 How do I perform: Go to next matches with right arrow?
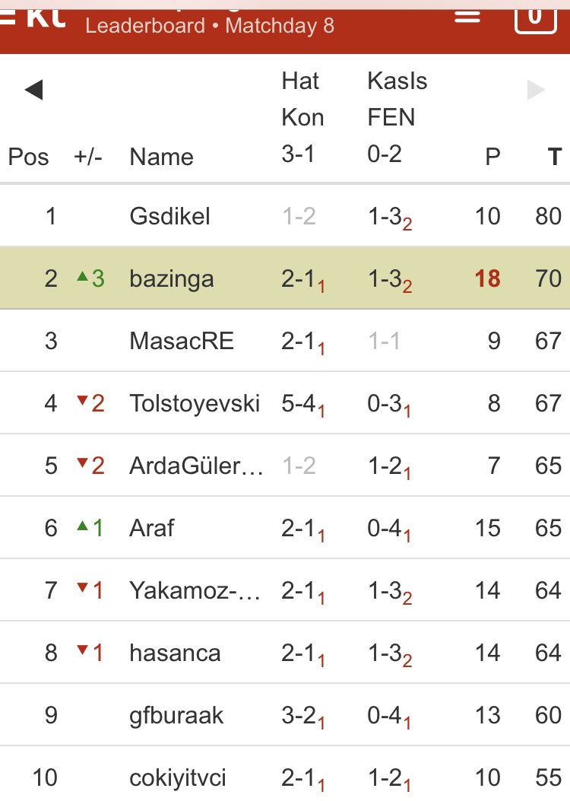pyautogui.click(x=536, y=91)
